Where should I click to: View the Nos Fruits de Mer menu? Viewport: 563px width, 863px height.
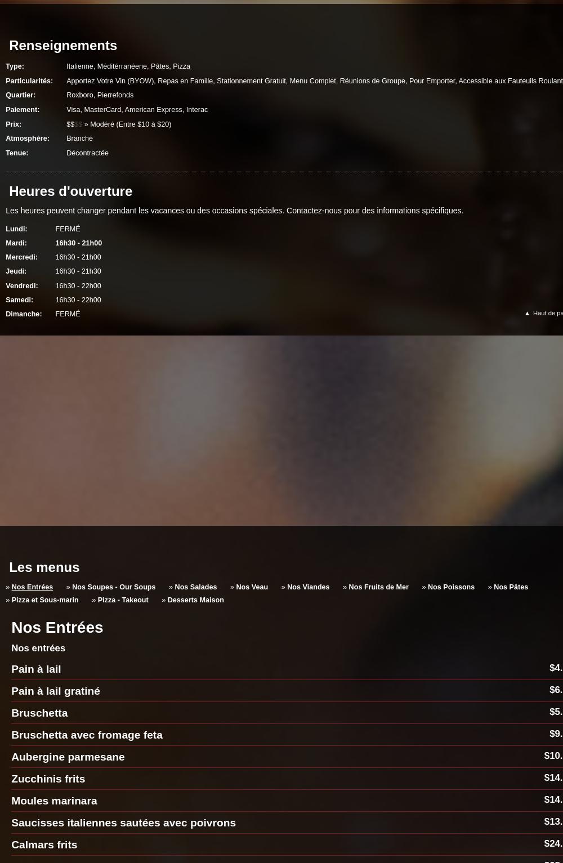378,587
